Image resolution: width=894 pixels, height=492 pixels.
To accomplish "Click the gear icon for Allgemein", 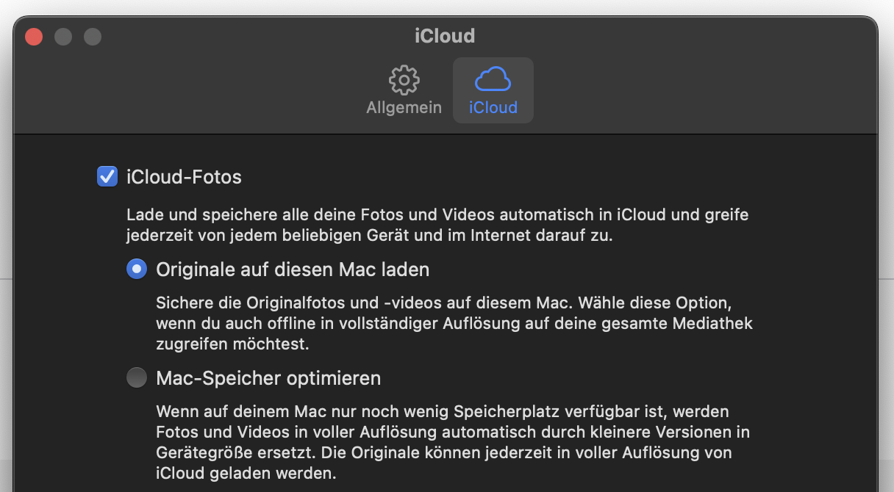I will (x=404, y=80).
